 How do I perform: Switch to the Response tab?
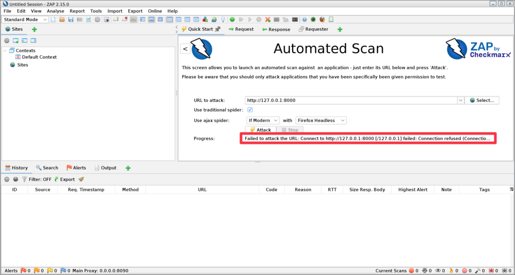(276, 29)
